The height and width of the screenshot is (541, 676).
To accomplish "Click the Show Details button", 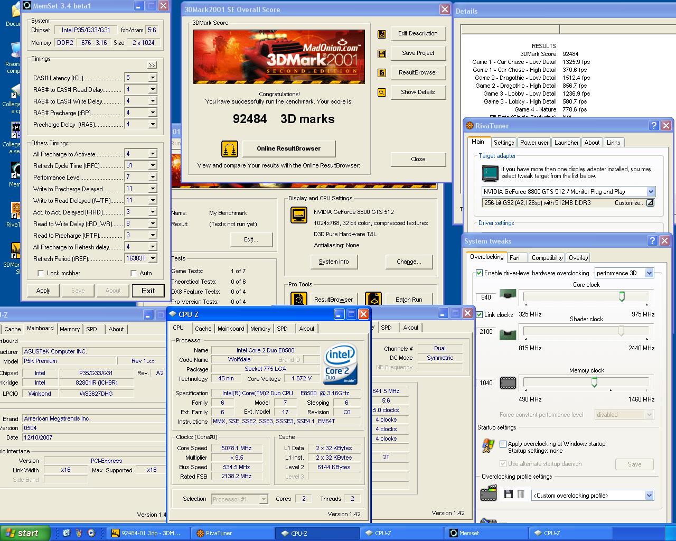I will pyautogui.click(x=418, y=92).
